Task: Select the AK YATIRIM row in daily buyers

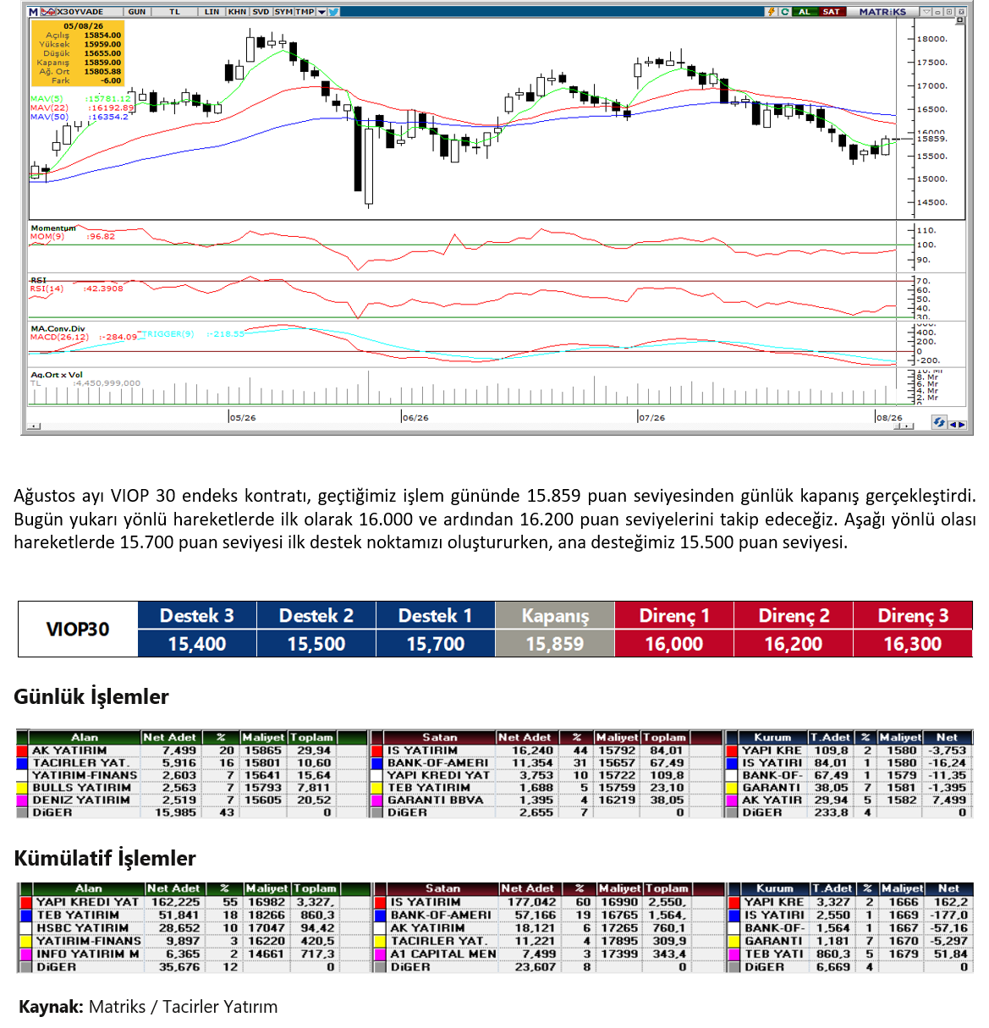Action: (x=192, y=750)
